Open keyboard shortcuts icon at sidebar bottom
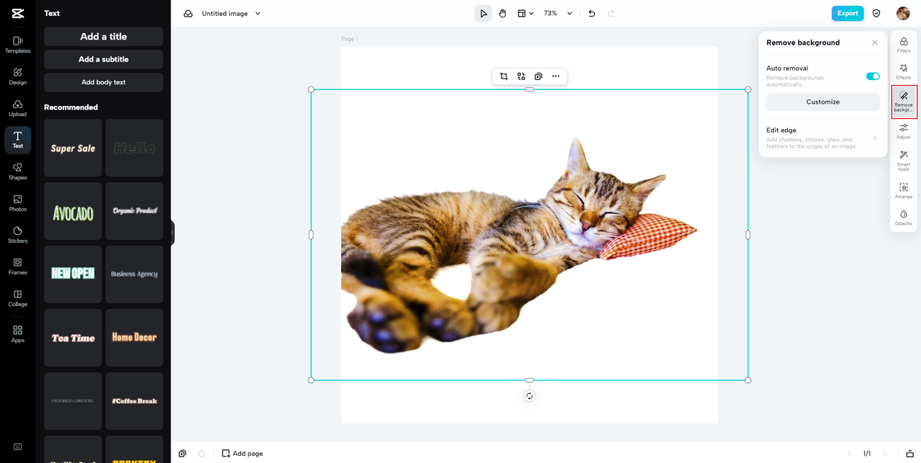This screenshot has height=463, width=921. 17,446
